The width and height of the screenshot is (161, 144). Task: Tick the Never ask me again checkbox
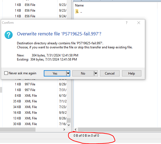click(6, 73)
